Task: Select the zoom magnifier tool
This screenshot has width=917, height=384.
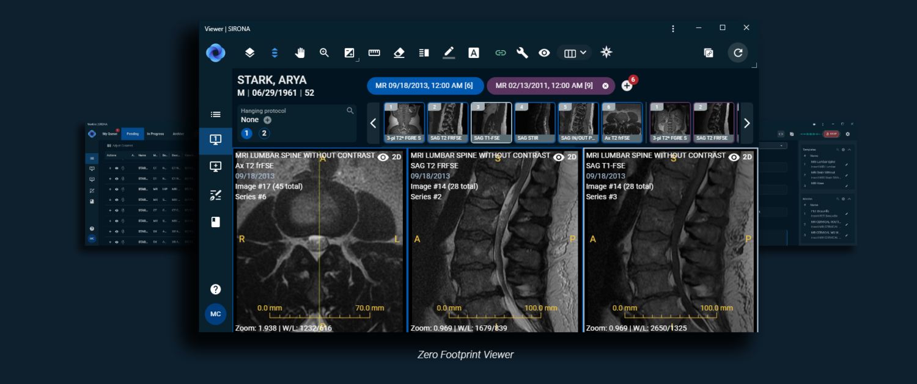Action: tap(325, 53)
